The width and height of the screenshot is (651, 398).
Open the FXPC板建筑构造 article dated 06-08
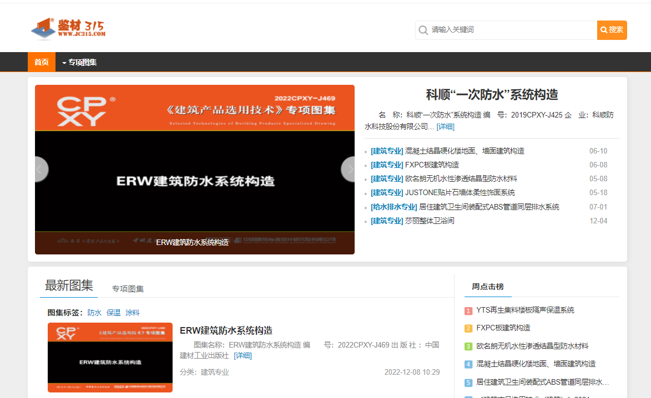[x=432, y=165]
